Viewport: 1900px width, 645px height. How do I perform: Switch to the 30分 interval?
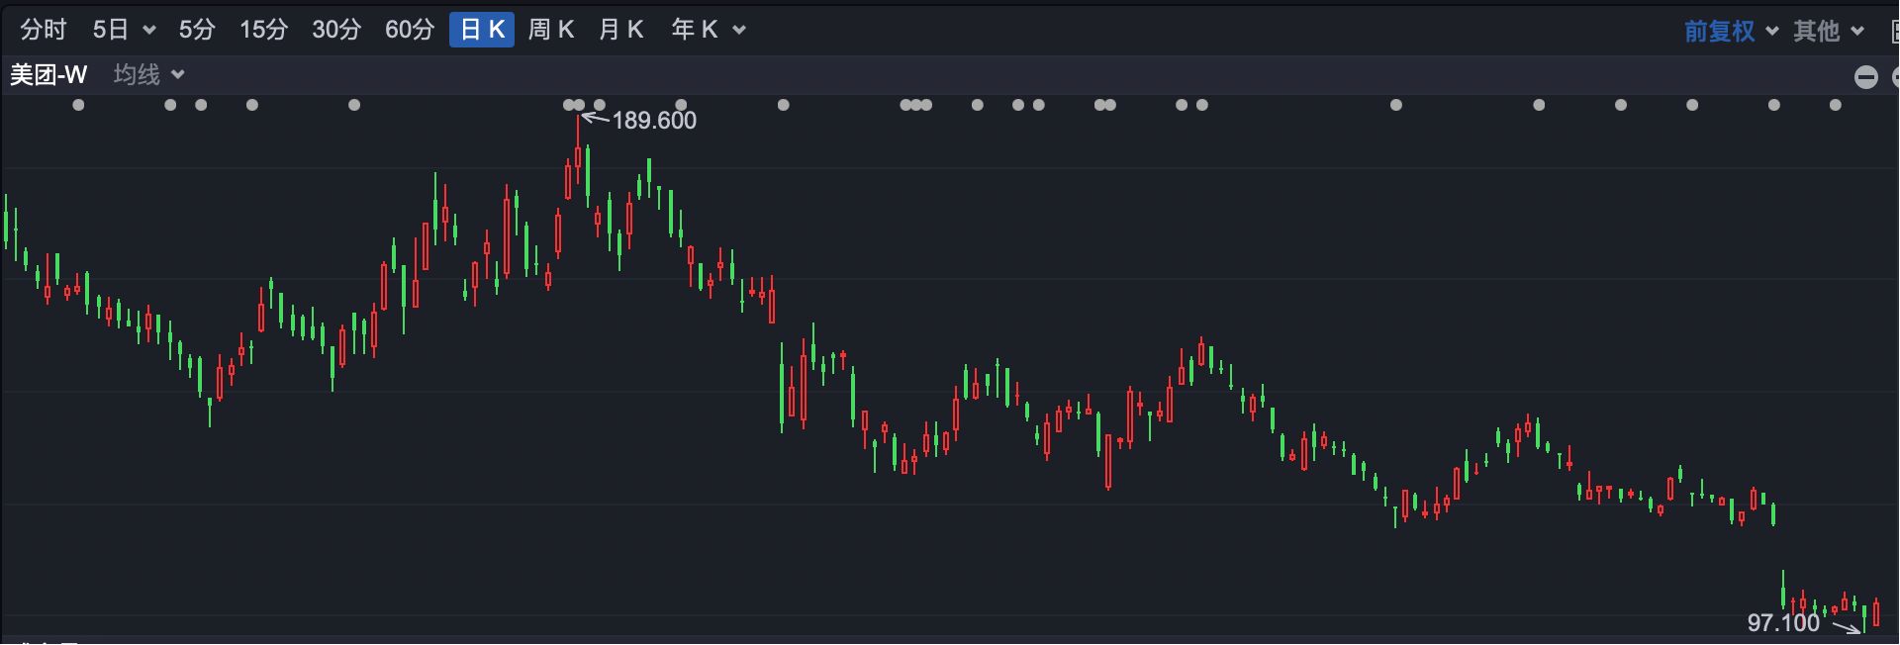pyautogui.click(x=336, y=30)
